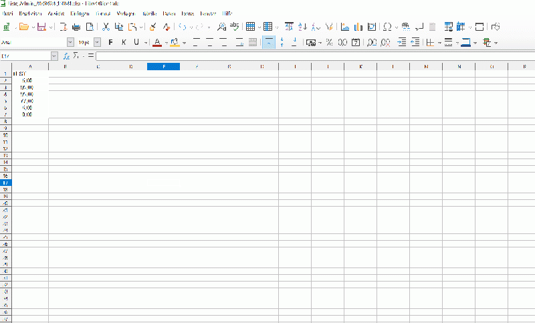
Task: Expand the font size dropdown
Action: pyautogui.click(x=97, y=42)
